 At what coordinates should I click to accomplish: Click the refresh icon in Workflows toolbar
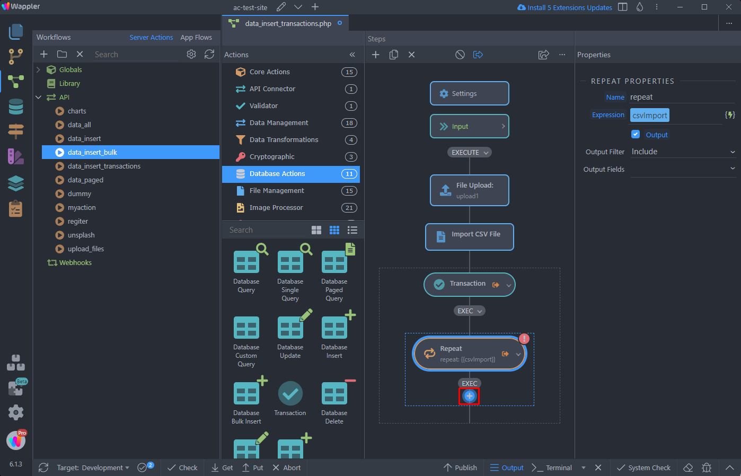(209, 54)
